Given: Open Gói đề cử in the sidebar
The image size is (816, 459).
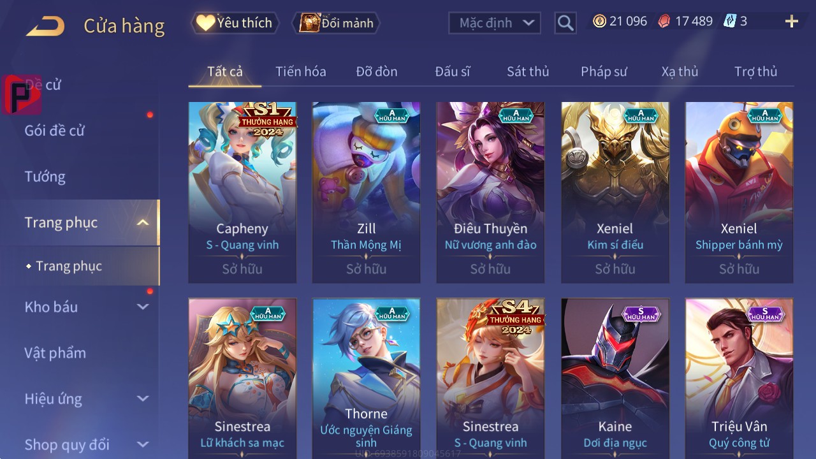Looking at the screenshot, I should [55, 131].
